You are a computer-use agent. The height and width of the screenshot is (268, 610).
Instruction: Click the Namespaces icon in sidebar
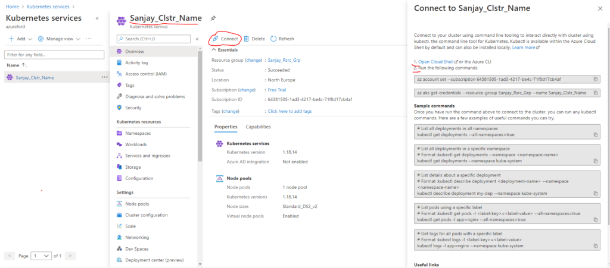[x=119, y=133]
